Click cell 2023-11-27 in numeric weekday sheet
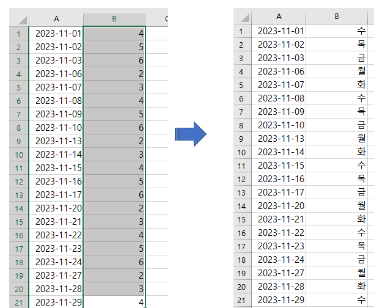 click(x=56, y=276)
